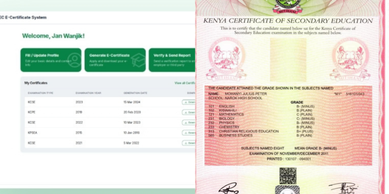Viewport: 389px width, 194px height.
Task: Select the KPSEA examination type cell
Action: point(32,133)
